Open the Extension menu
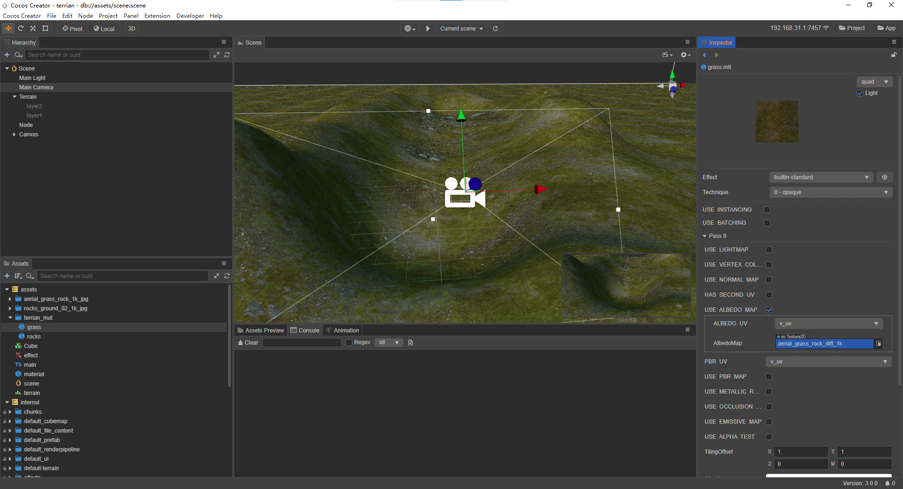 157,16
